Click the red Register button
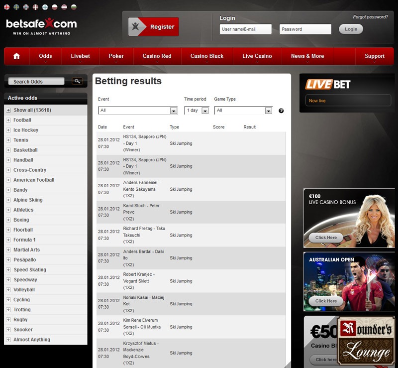398x368 pixels. (x=154, y=27)
